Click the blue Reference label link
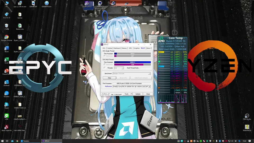Viewport: 254px width, 143px height. click(x=108, y=86)
